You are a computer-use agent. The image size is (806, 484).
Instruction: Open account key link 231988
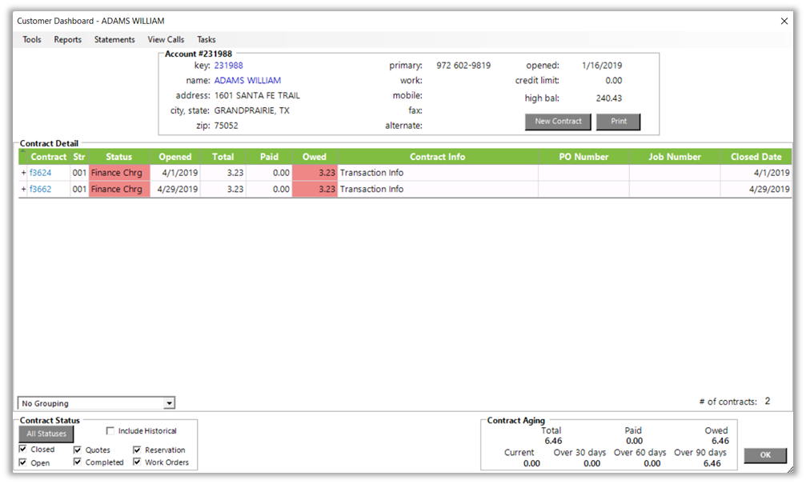tap(228, 66)
